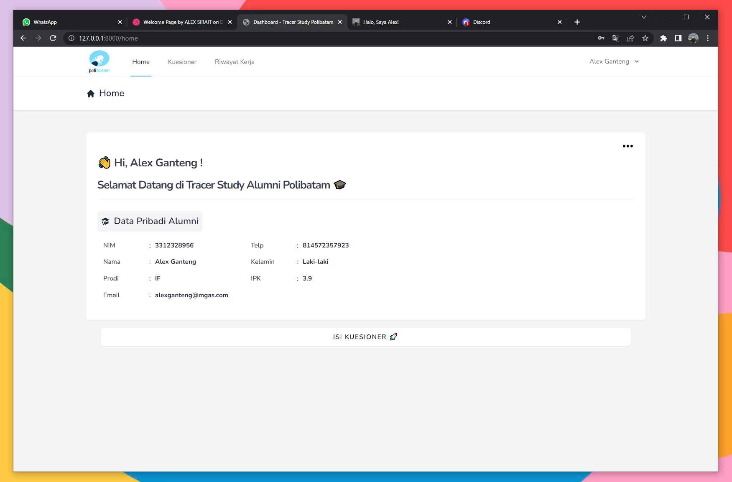Toggle the browser side panel icon
The image size is (732, 482).
pos(678,38)
